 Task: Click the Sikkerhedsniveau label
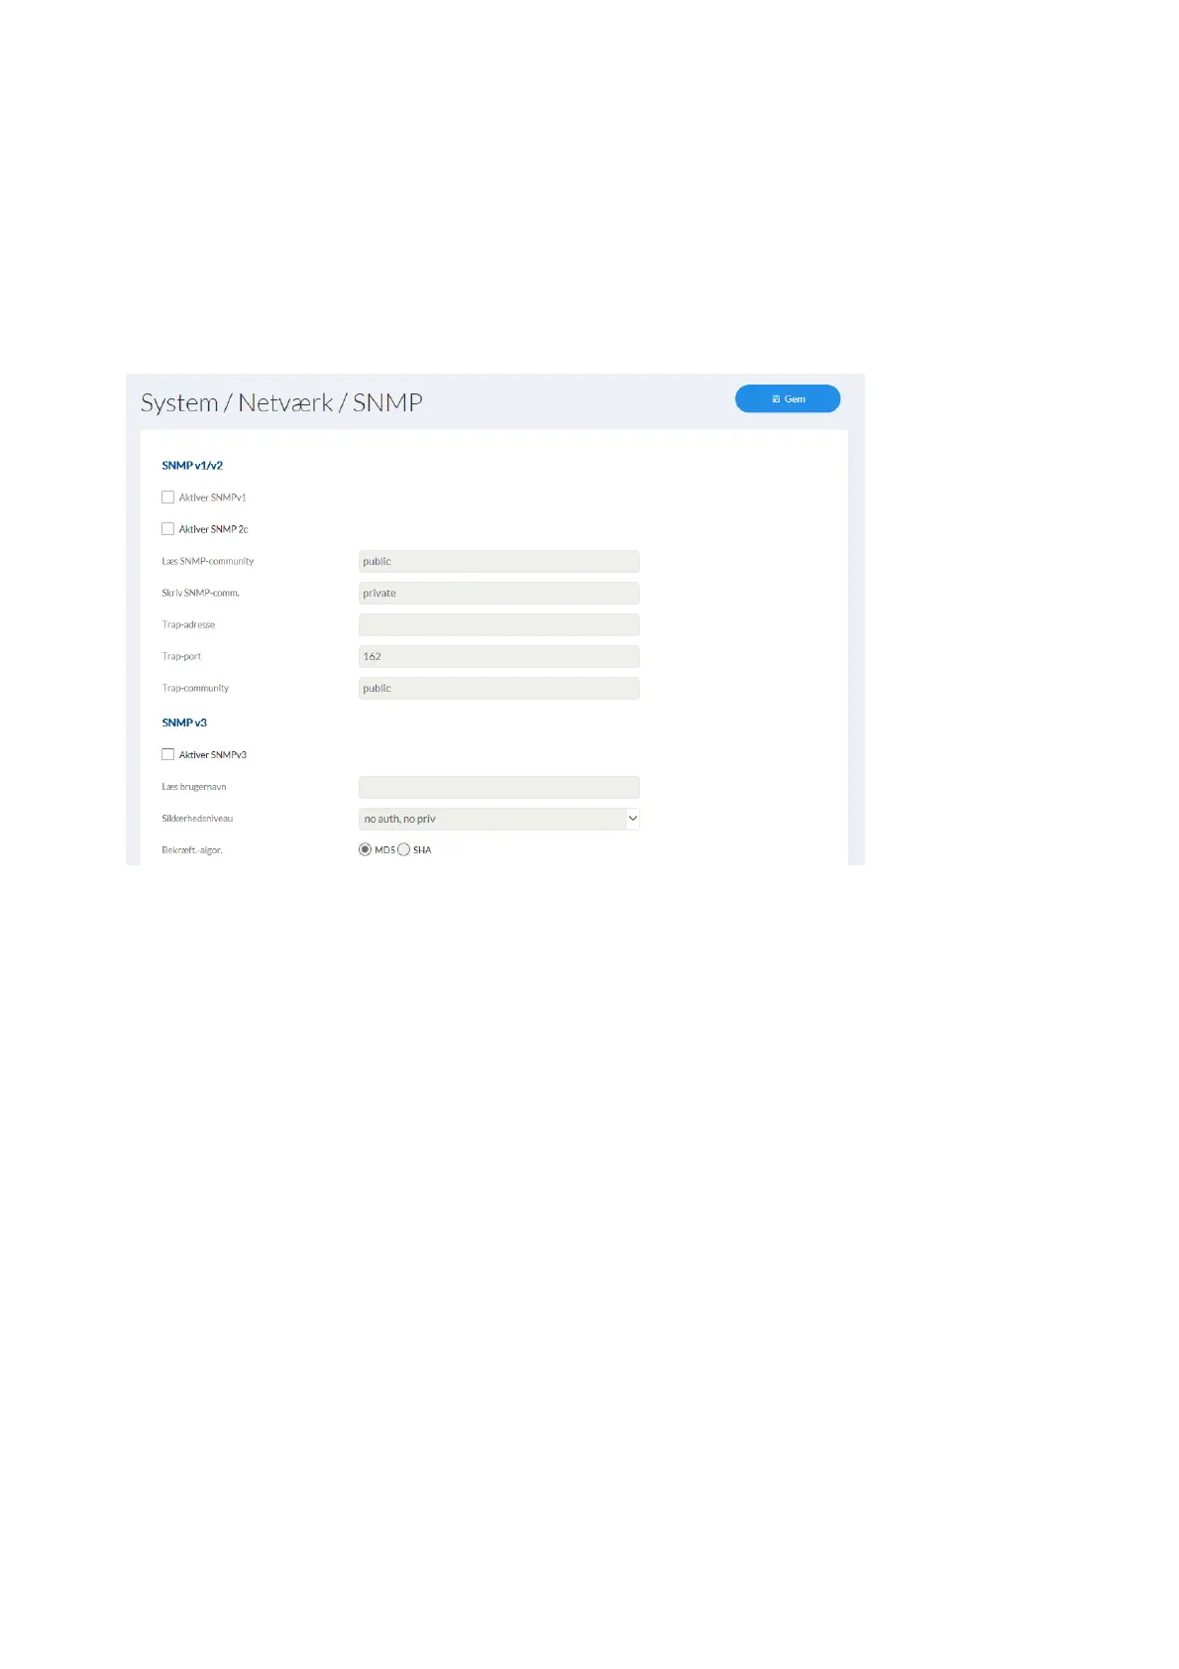click(x=197, y=819)
